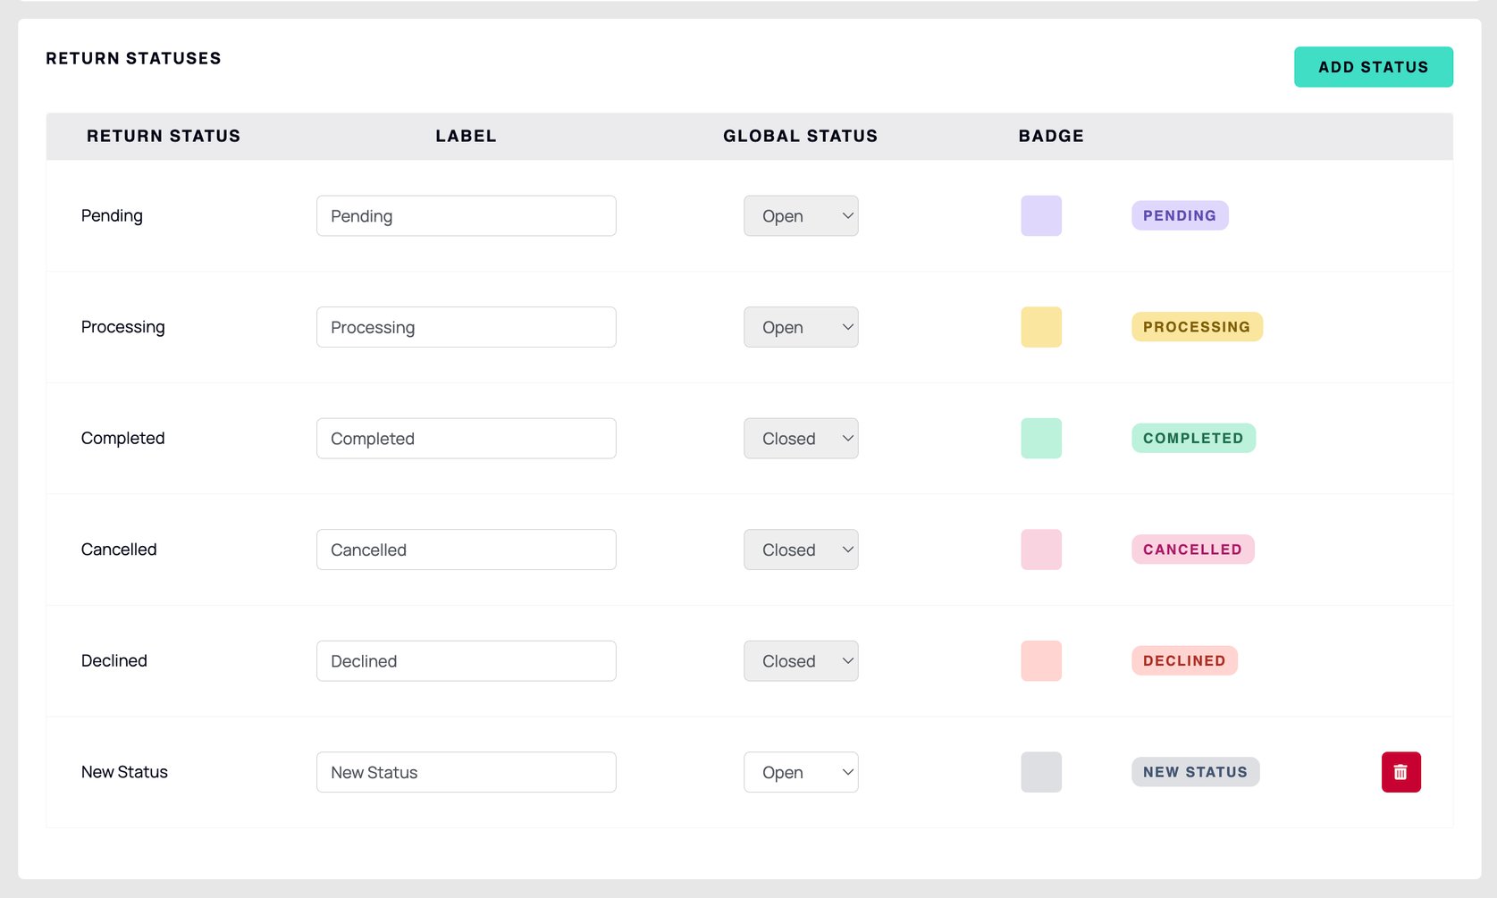
Task: Open the Declined global status dropdown
Action: pyautogui.click(x=801, y=661)
